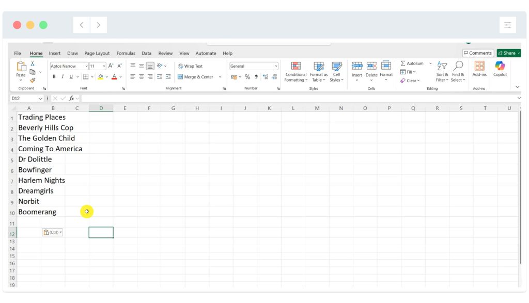This screenshot has width=529, height=303.
Task: Click the Paste clipboard icon
Action: [21, 67]
